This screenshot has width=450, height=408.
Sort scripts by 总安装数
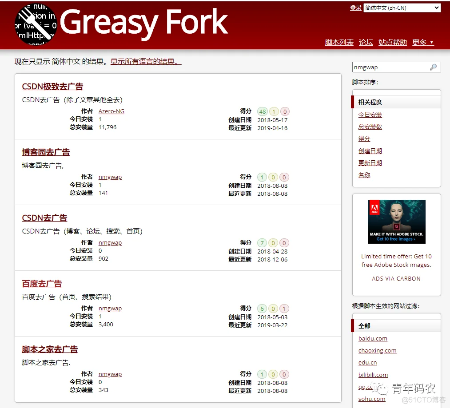pyautogui.click(x=370, y=127)
